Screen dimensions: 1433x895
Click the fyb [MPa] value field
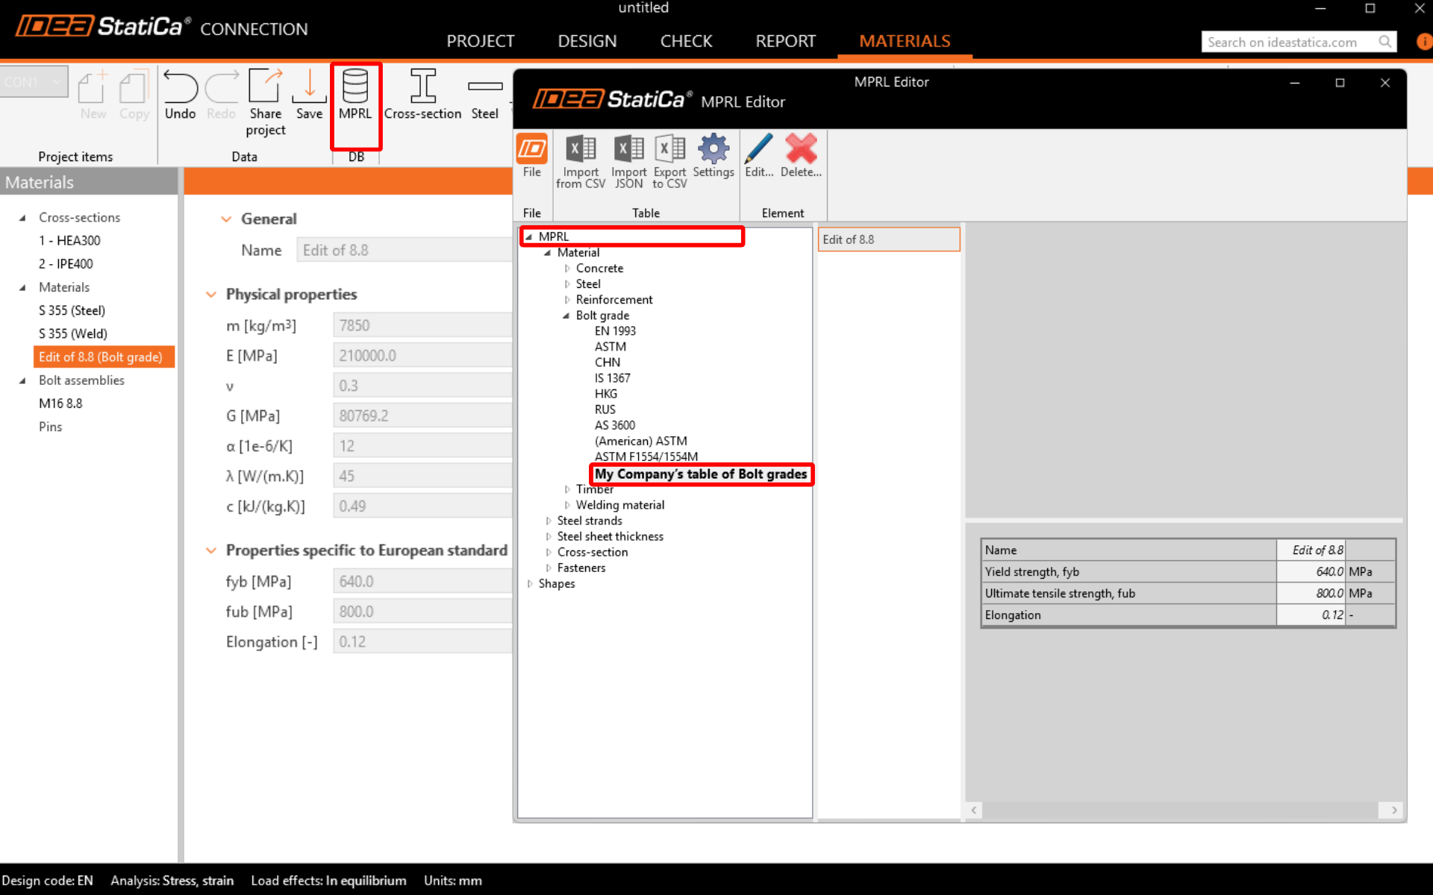pyautogui.click(x=423, y=582)
